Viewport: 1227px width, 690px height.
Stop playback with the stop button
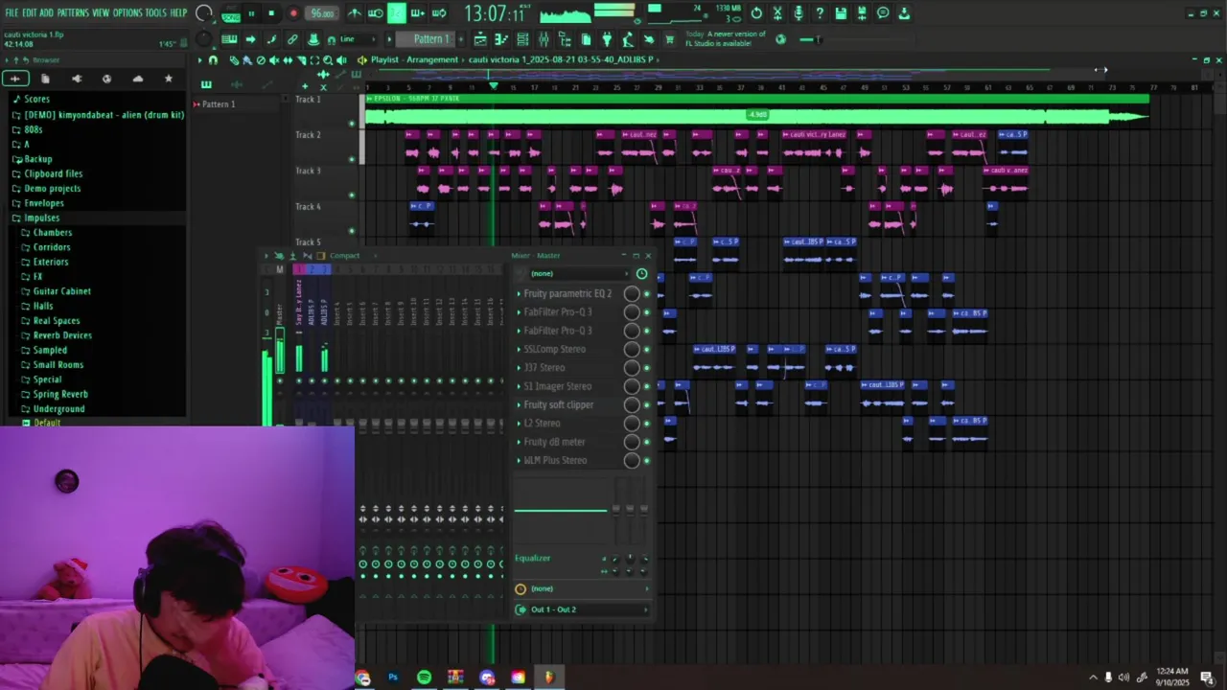click(x=271, y=13)
